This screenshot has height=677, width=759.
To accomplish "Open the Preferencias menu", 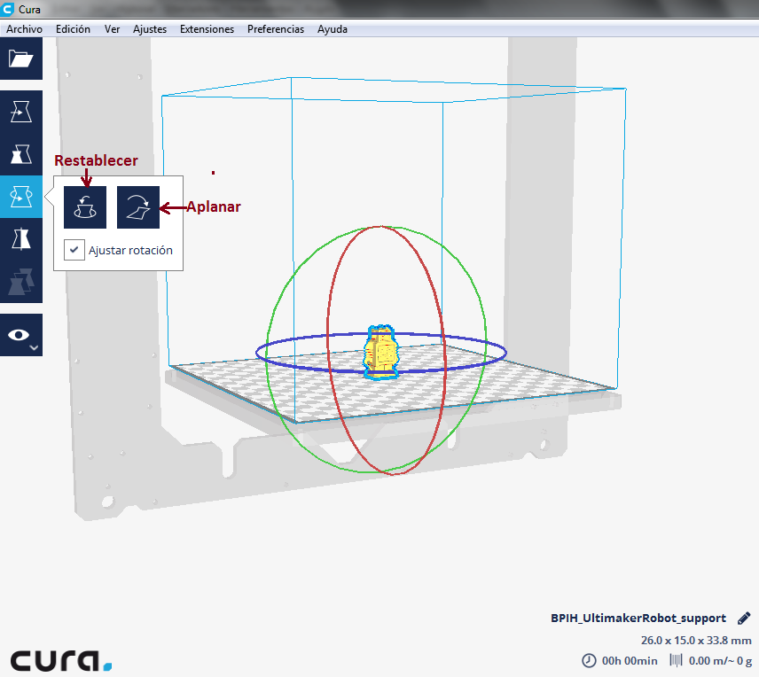I will (x=275, y=29).
